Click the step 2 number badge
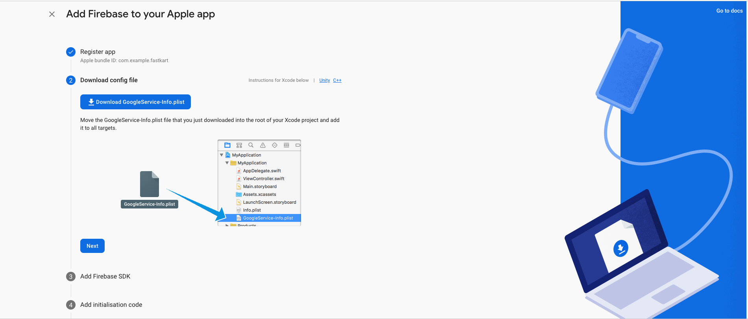 (x=71, y=80)
